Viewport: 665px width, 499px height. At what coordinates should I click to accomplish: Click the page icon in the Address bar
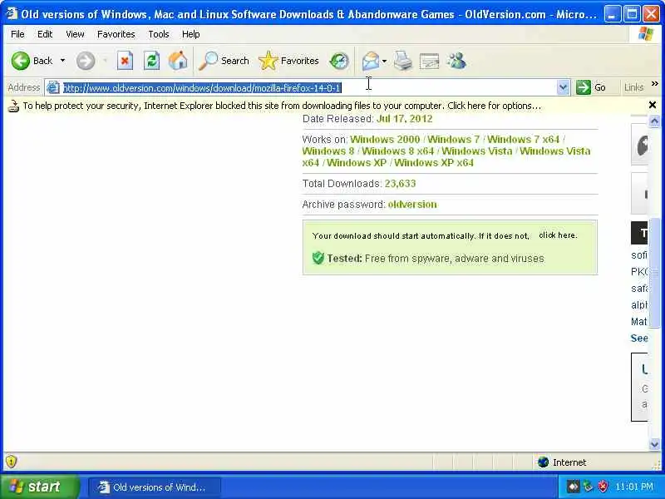pyautogui.click(x=53, y=88)
